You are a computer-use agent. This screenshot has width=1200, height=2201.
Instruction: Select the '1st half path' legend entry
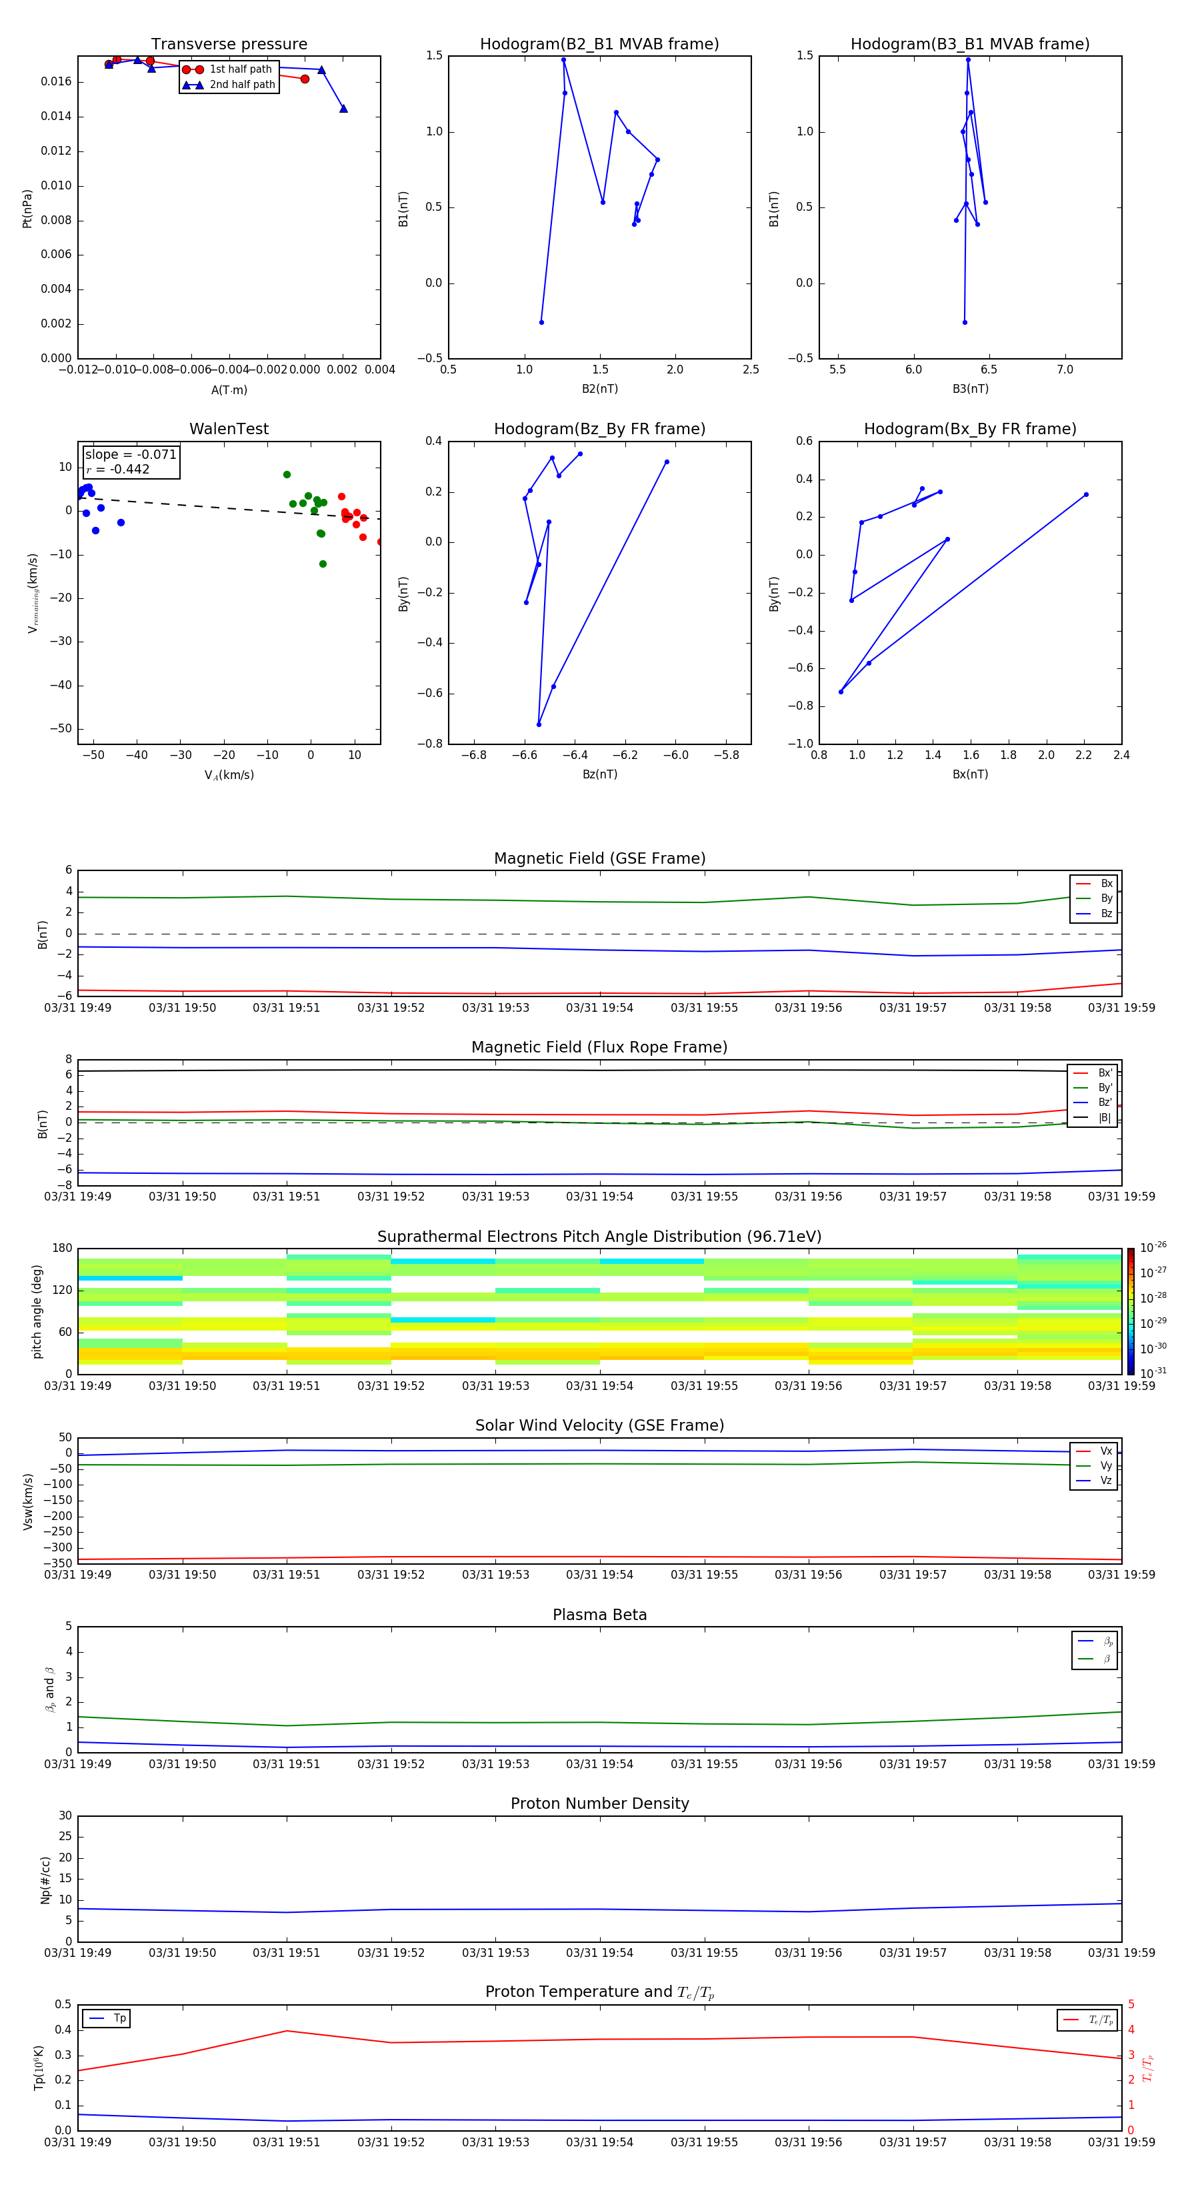point(228,69)
